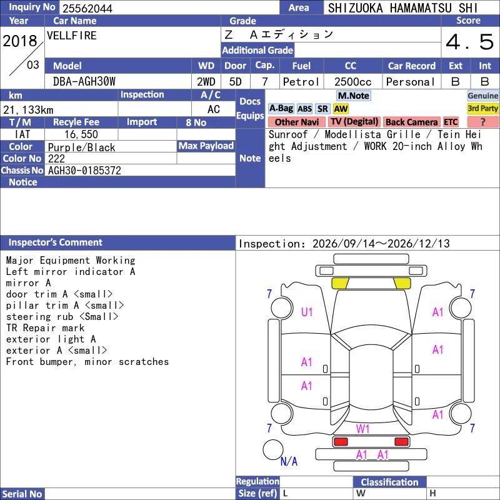The height and width of the screenshot is (500, 500).
Task: Click the ETC equipment badge
Action: (x=451, y=122)
